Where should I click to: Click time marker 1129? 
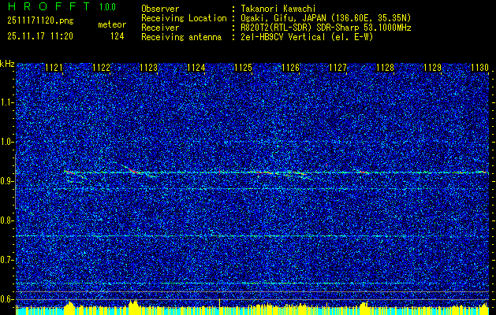click(433, 68)
